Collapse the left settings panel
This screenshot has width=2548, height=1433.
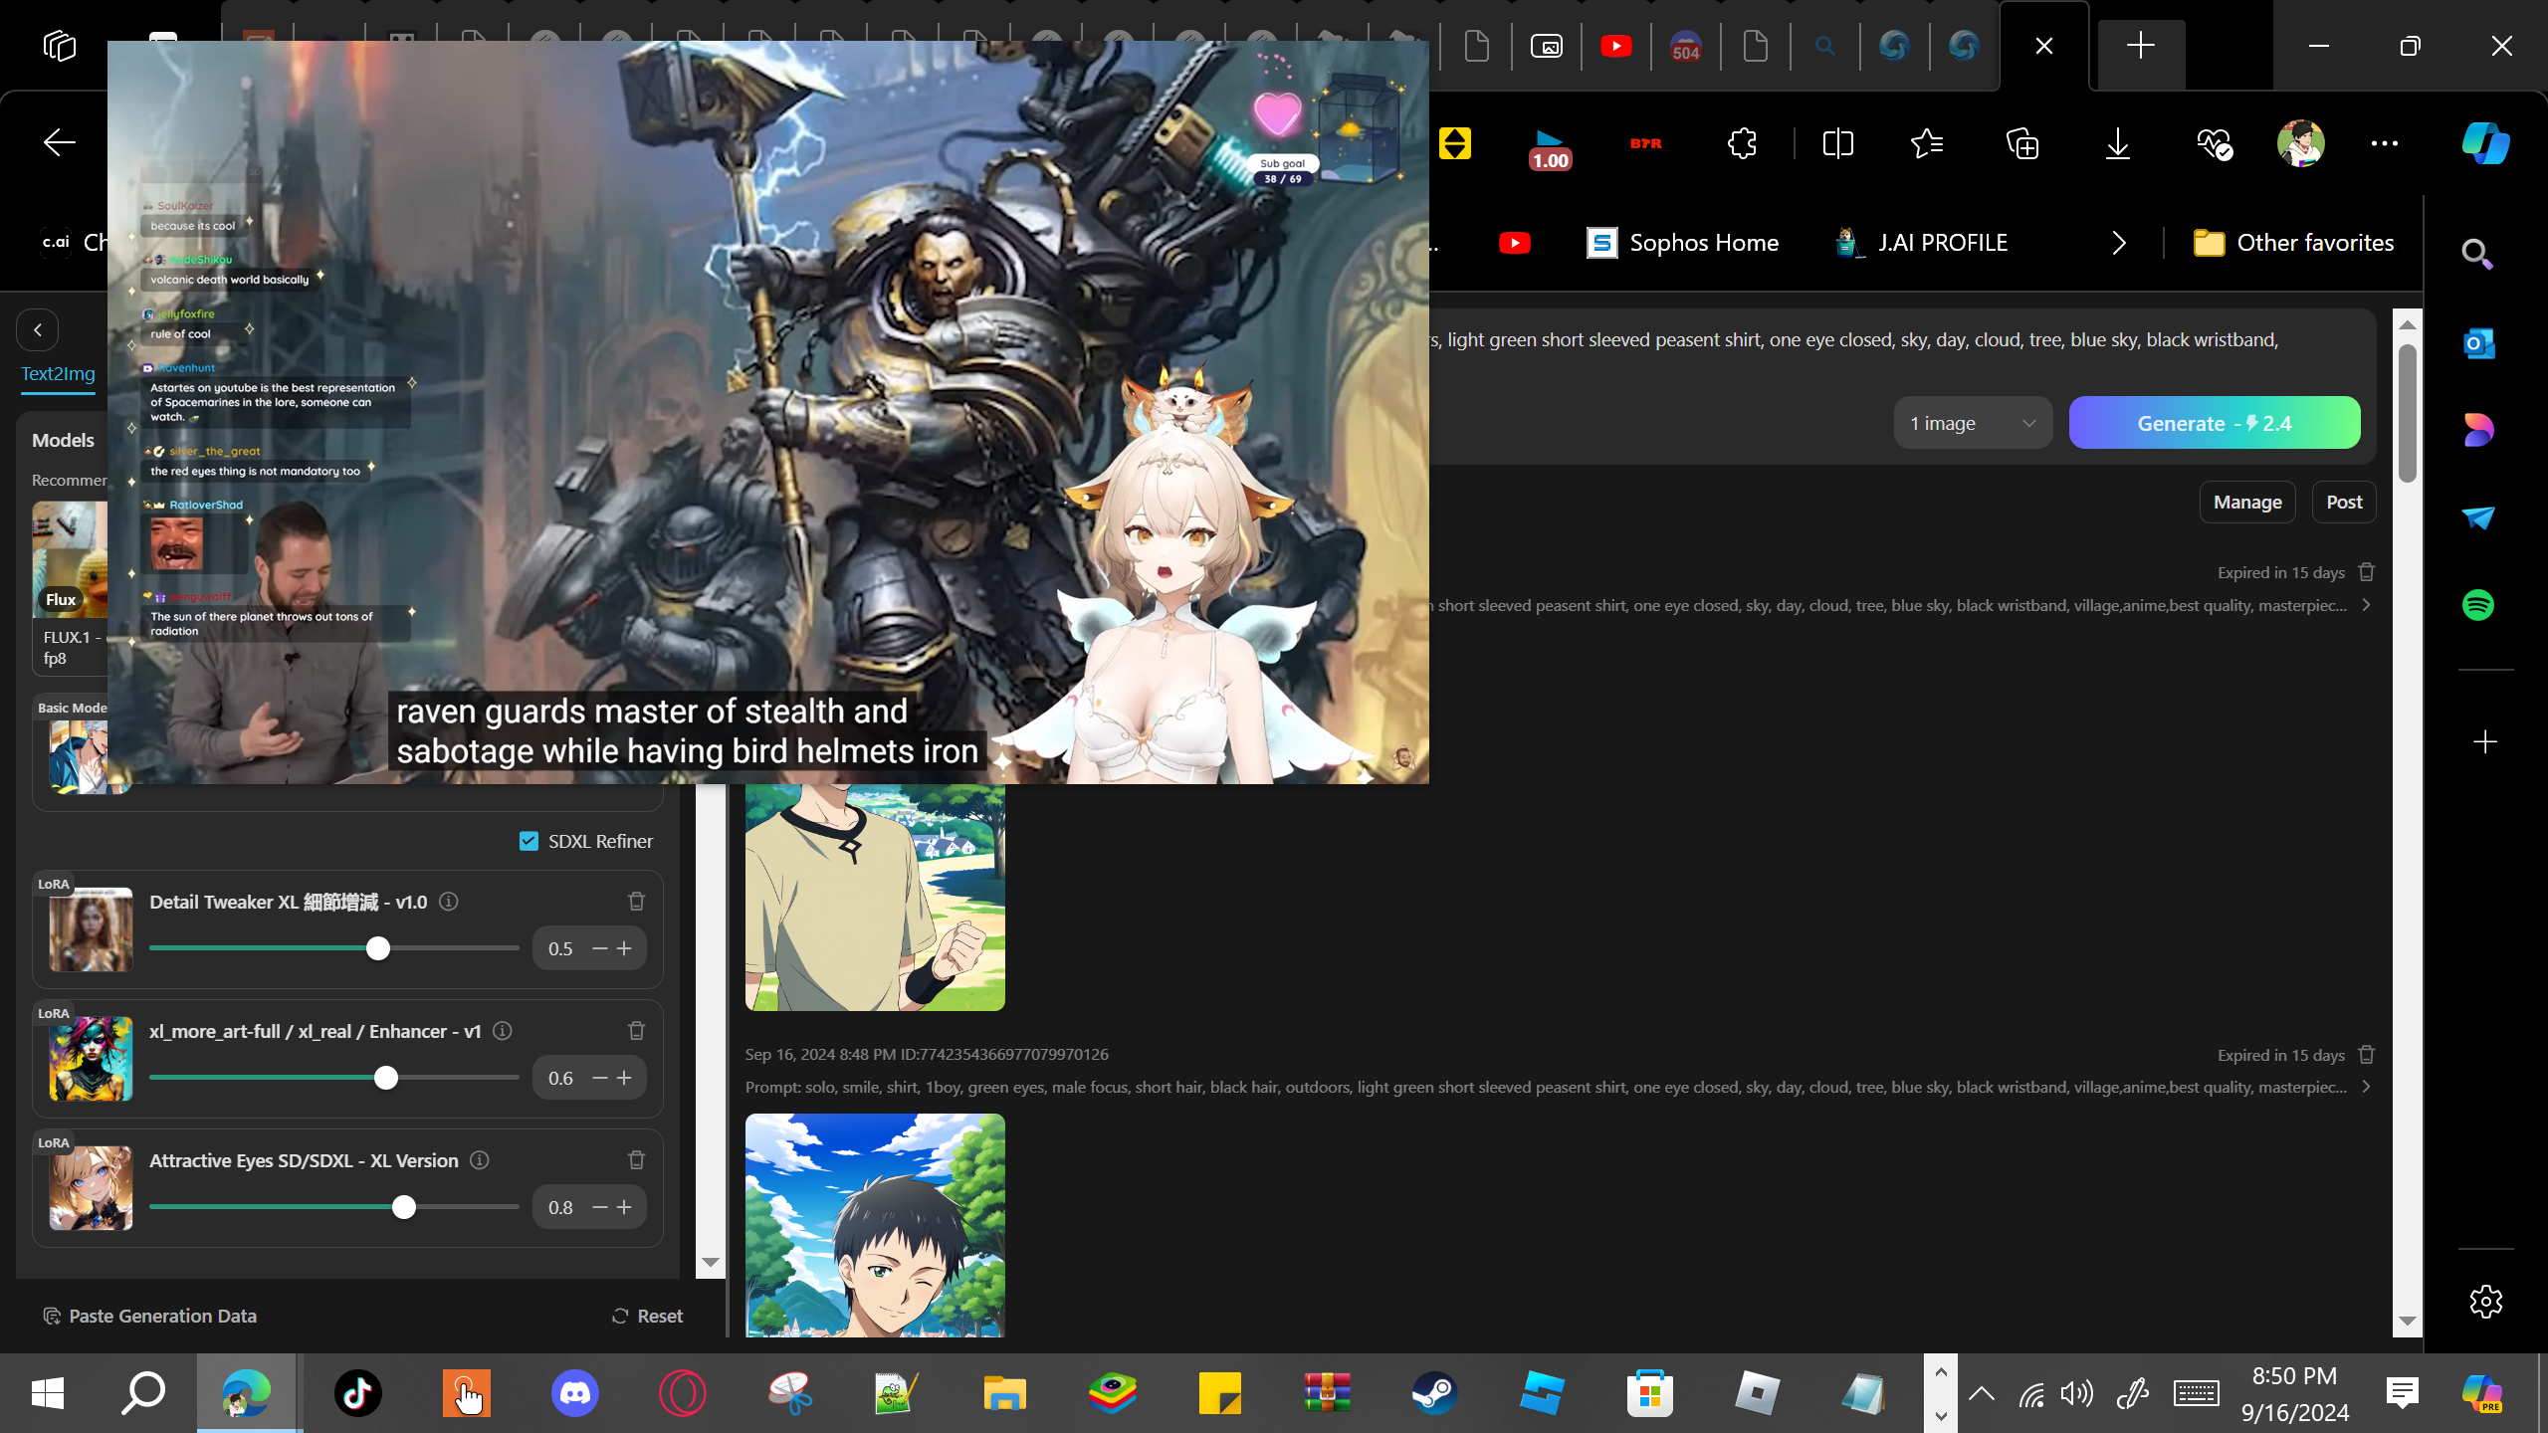[x=38, y=330]
